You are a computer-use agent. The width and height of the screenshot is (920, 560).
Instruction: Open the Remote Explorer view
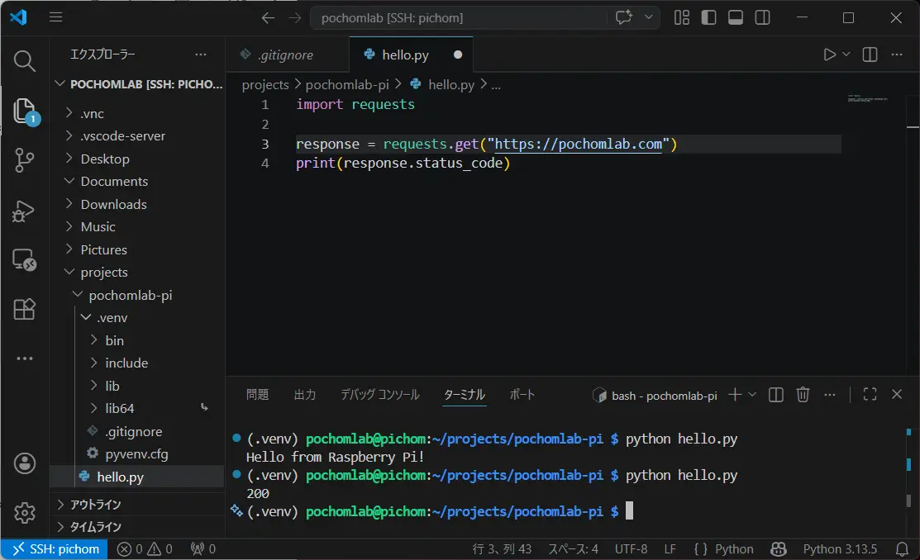point(24,259)
